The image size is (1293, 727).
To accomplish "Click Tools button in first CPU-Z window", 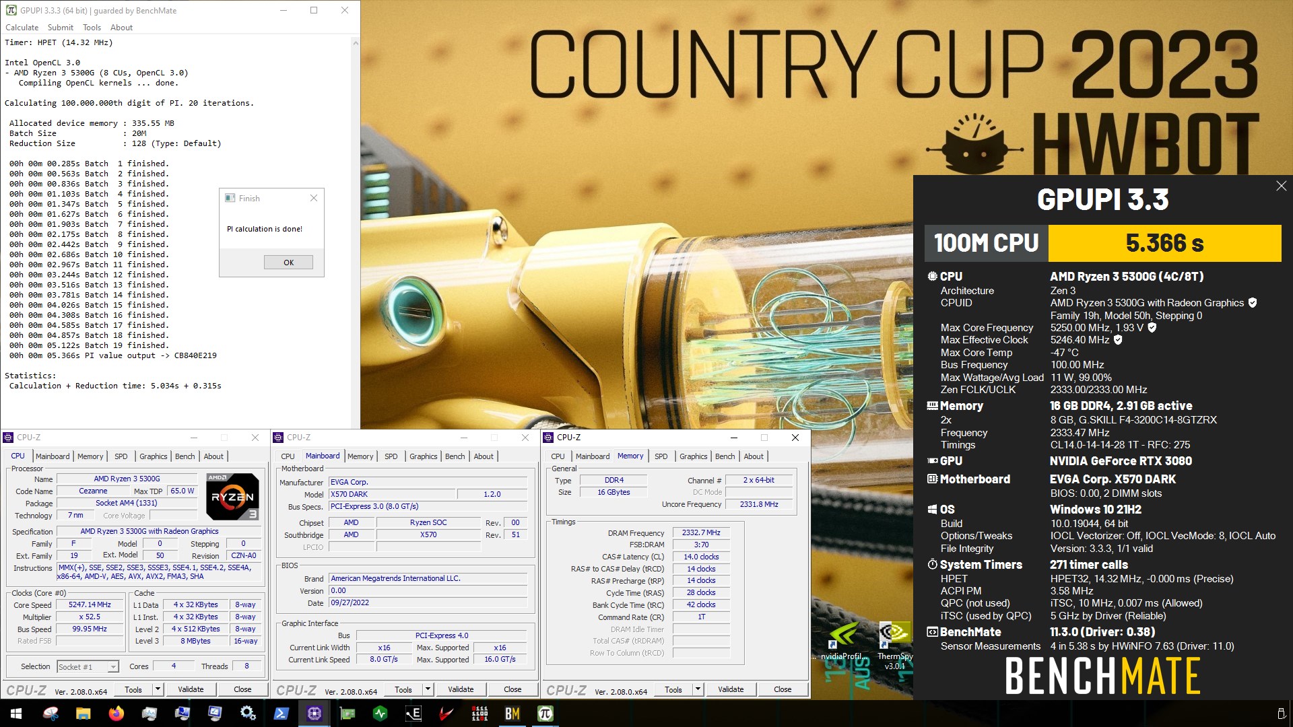I will [x=133, y=689].
